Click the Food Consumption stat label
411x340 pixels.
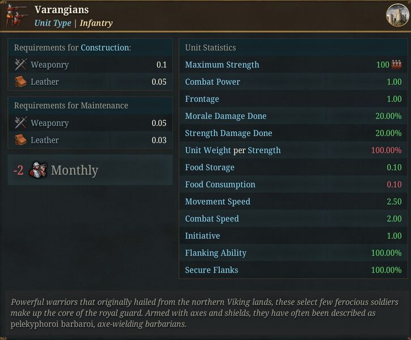220,184
